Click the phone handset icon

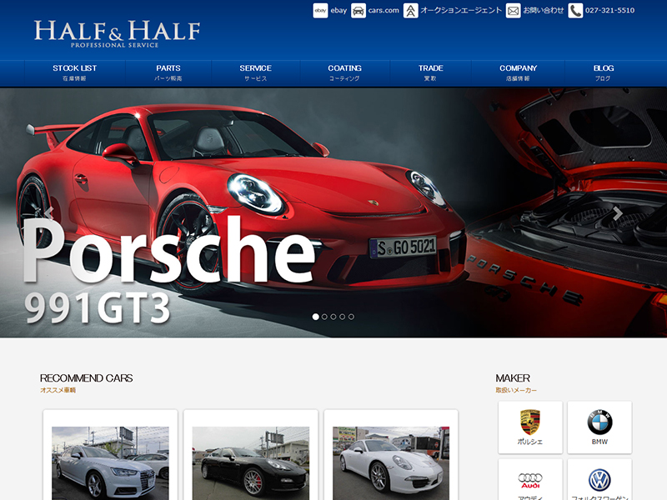[575, 11]
